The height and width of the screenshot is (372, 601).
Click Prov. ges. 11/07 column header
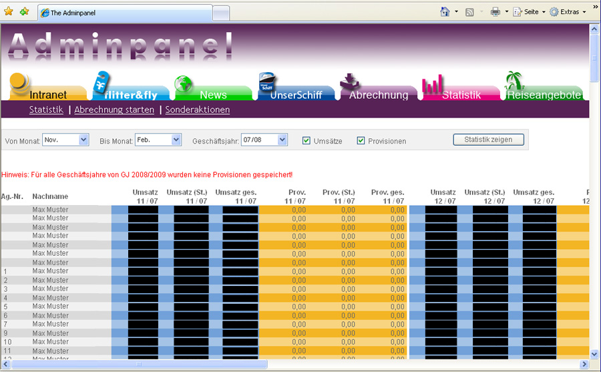[387, 196]
